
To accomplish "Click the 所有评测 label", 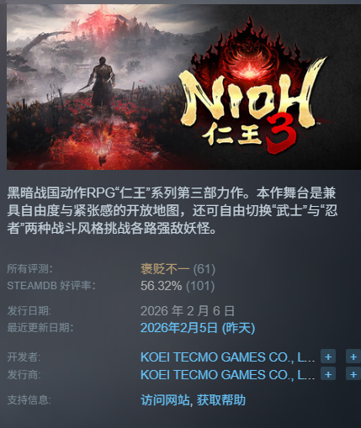I will (x=29, y=269).
